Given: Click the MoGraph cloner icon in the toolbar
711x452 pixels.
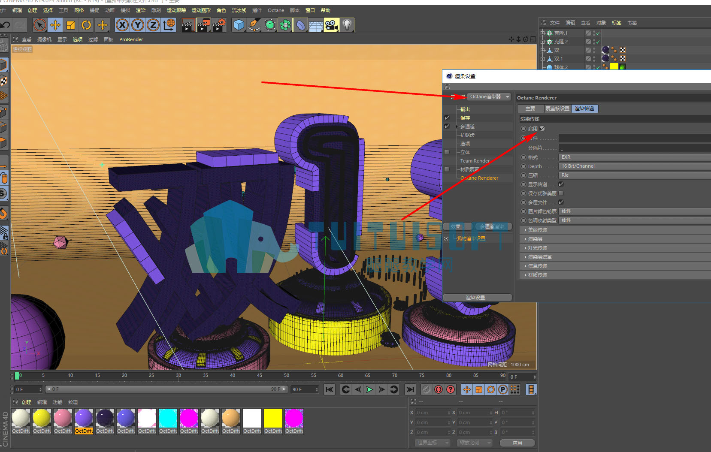Looking at the screenshot, I should pyautogui.click(x=285, y=25).
